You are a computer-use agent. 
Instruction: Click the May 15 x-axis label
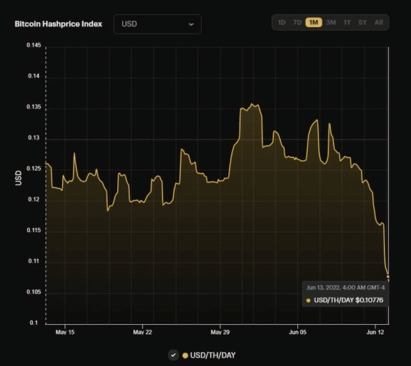[65, 333]
